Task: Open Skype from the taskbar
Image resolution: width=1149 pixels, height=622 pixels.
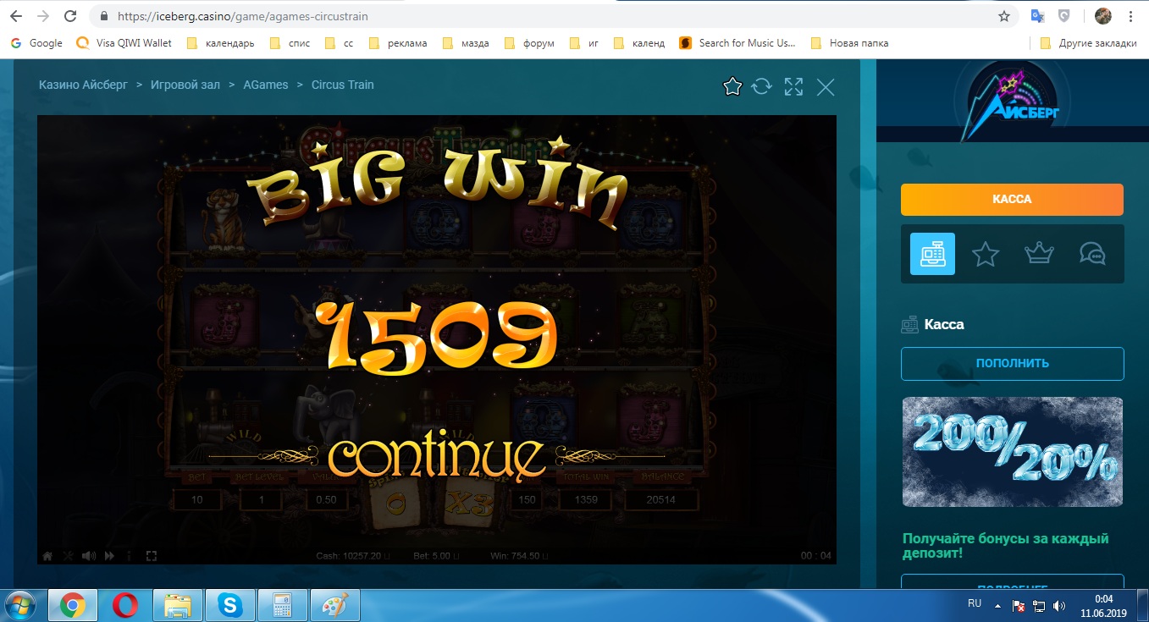Action: click(x=229, y=605)
